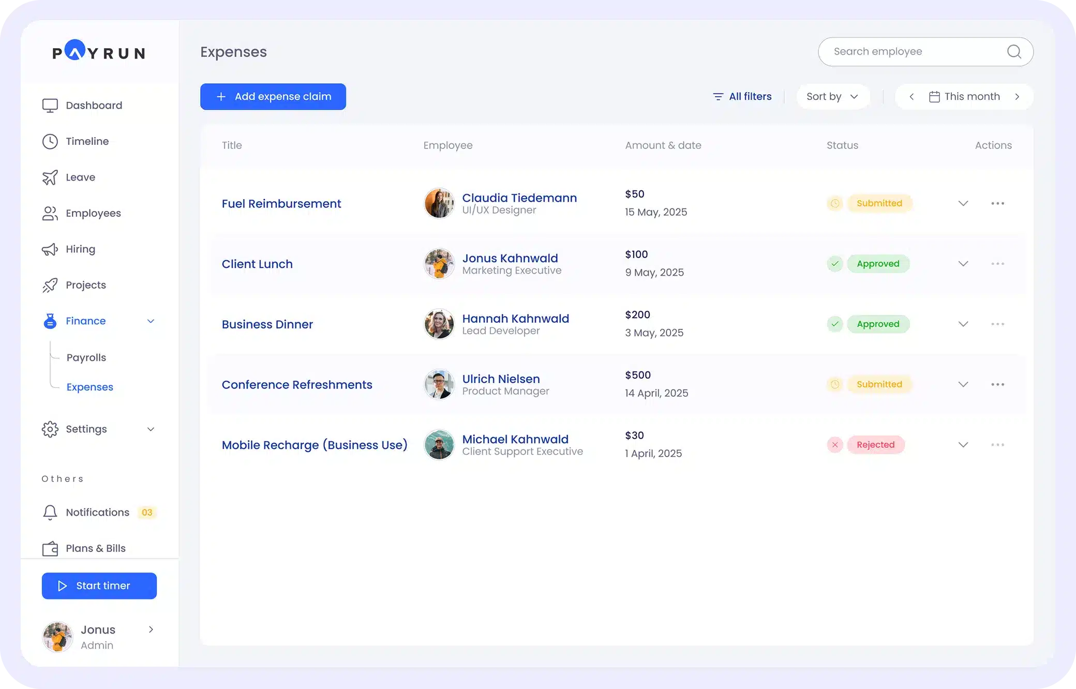The width and height of the screenshot is (1076, 689).
Task: Open the Notifications bell icon
Action: coord(50,513)
